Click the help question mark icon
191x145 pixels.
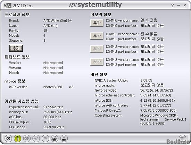[172, 6]
